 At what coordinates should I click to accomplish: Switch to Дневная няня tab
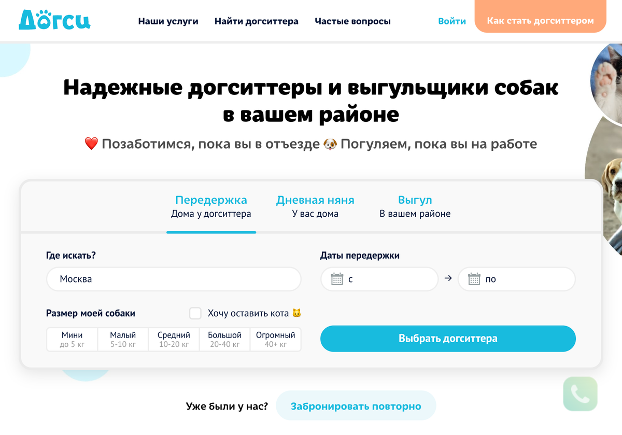point(315,206)
